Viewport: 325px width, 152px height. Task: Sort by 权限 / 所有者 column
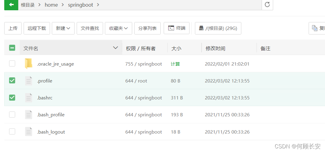[x=141, y=49]
